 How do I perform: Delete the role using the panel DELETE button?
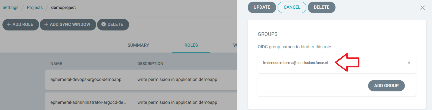pos(321,7)
